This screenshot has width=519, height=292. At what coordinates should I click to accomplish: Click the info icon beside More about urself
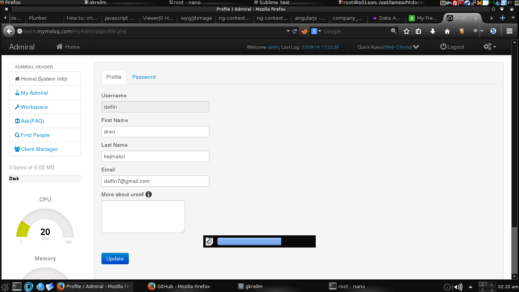pos(149,194)
